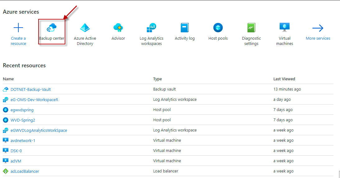Click the Advisor label
This screenshot has height=178, width=340.
point(118,38)
